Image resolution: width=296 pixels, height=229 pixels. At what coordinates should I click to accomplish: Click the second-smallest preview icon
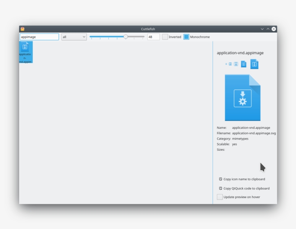click(x=230, y=64)
